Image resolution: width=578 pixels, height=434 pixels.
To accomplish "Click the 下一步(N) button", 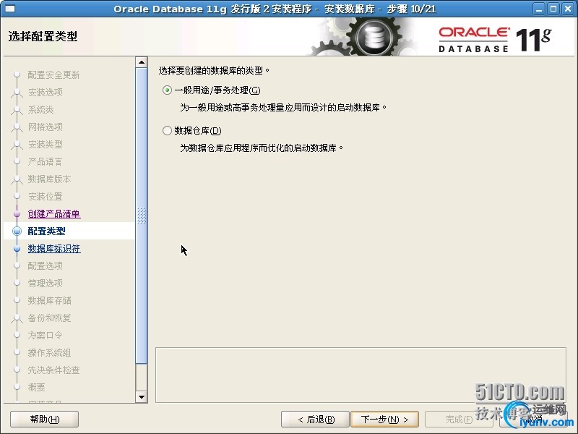I will [x=384, y=420].
